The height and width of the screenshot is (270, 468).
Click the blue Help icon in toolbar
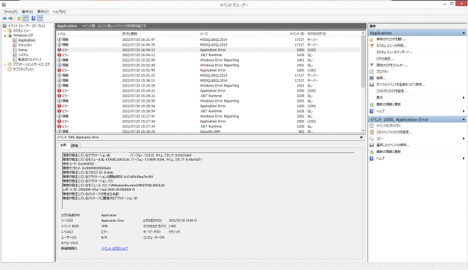(32, 18)
